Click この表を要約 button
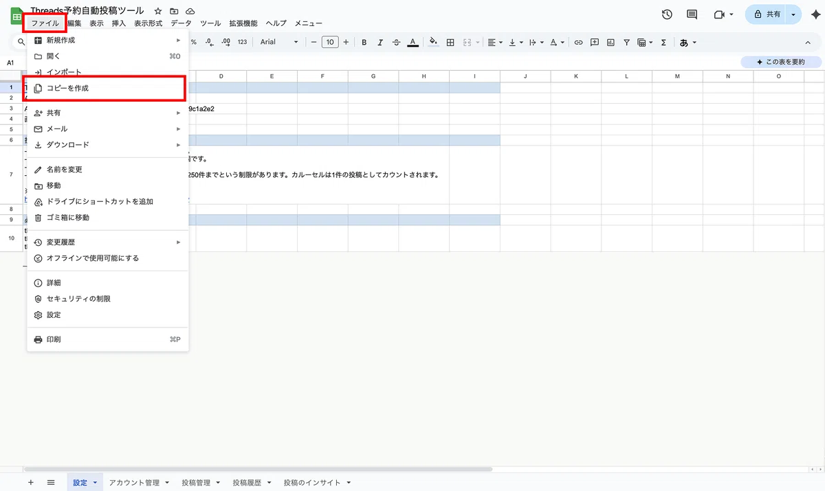The image size is (825, 491). (780, 62)
